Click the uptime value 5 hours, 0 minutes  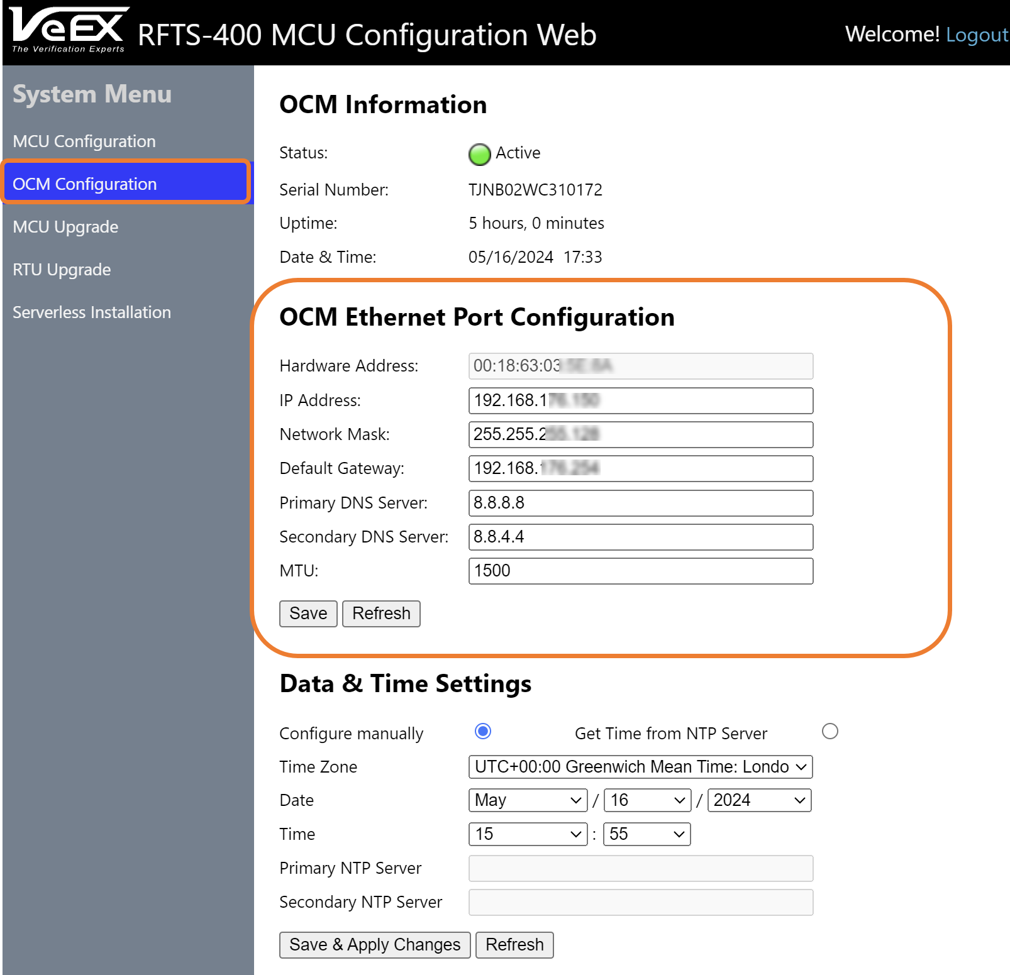tap(536, 223)
